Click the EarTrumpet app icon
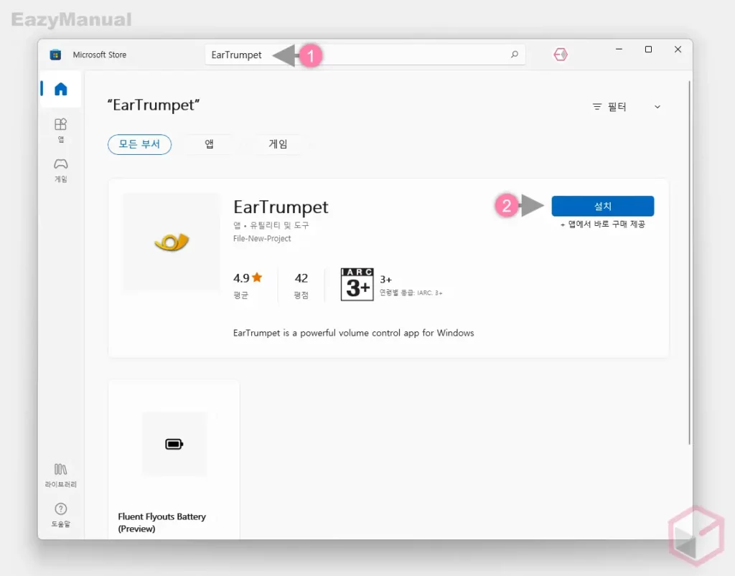This screenshot has height=576, width=735. (172, 242)
